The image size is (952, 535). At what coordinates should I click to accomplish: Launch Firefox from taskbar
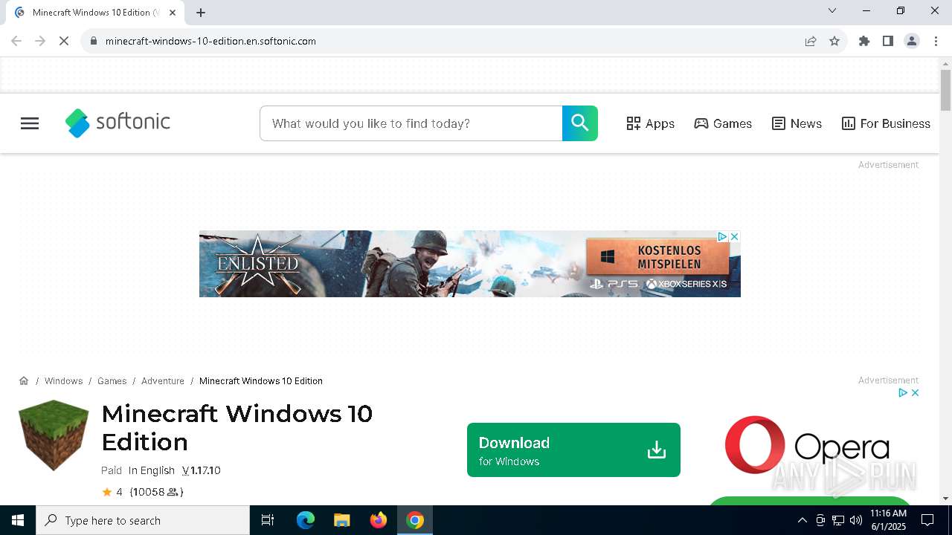pyautogui.click(x=379, y=520)
